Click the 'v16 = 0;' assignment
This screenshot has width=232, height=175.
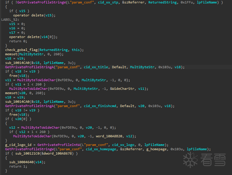point(17,28)
